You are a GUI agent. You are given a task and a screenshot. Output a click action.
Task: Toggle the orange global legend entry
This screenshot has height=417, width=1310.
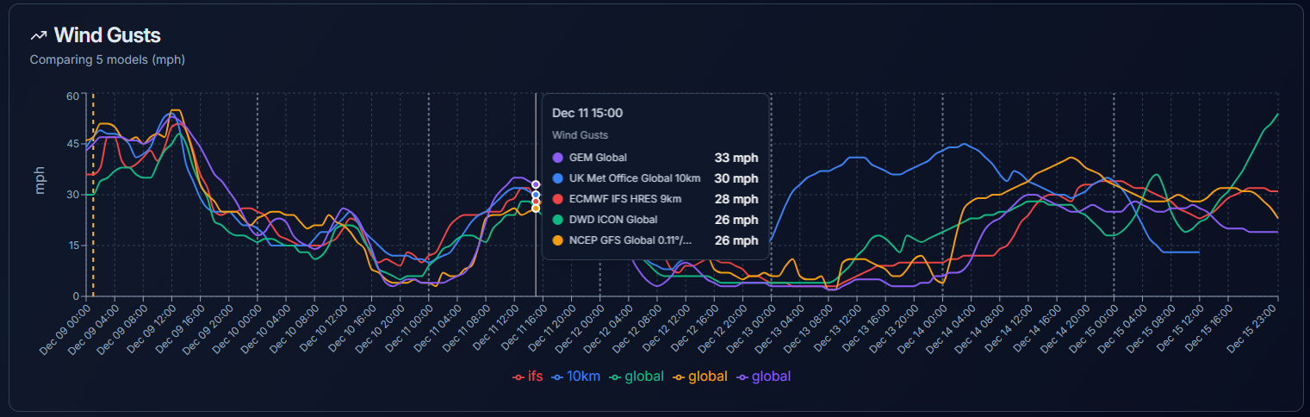[699, 377]
